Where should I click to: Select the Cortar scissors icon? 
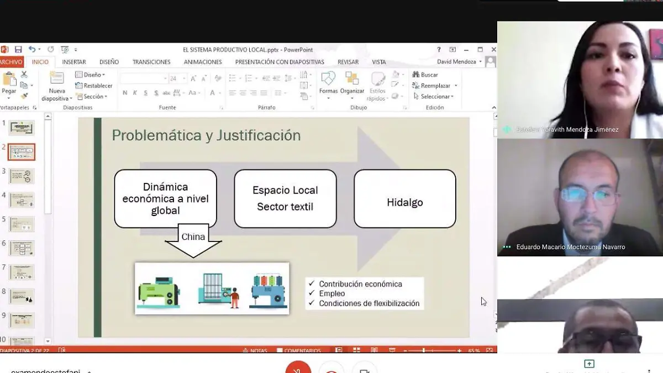click(x=24, y=75)
